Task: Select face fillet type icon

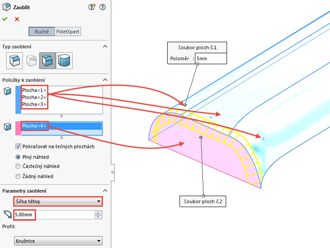Action: point(48,61)
